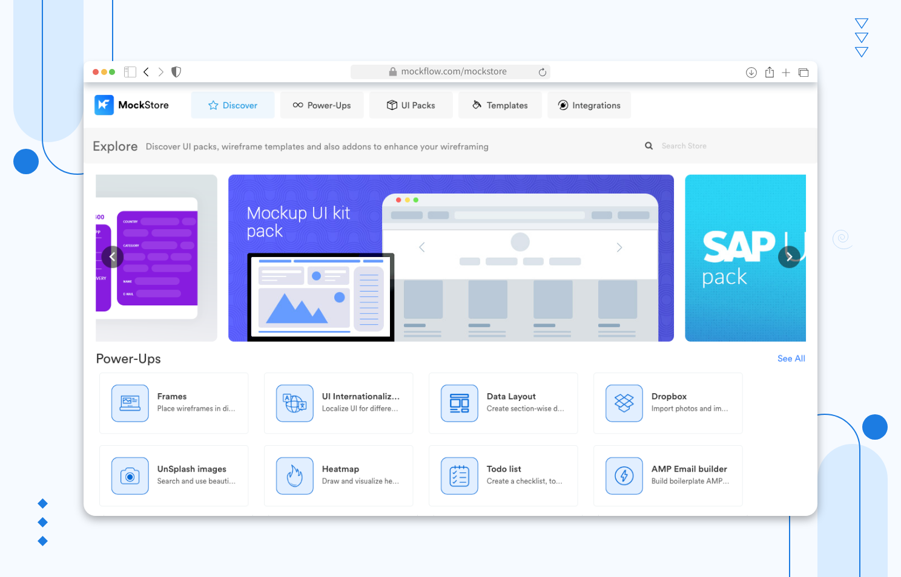
Task: Click the Frames power-up icon
Action: [130, 403]
